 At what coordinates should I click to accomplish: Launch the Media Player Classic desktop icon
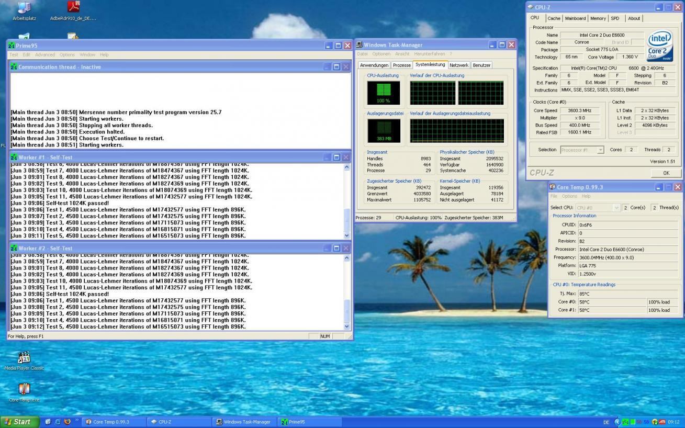[x=24, y=361]
